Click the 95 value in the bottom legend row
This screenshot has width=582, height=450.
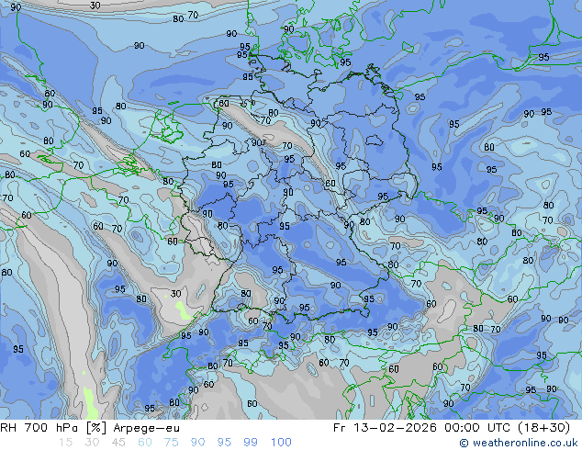224,443
